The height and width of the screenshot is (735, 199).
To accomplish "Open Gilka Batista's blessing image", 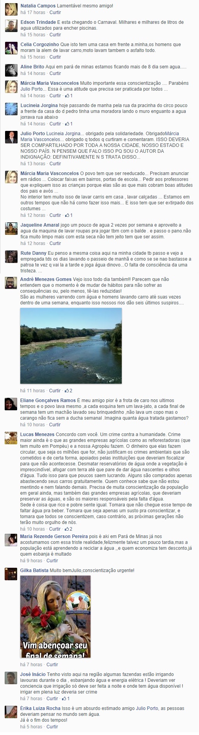I will pyautogui.click(x=55, y=617).
